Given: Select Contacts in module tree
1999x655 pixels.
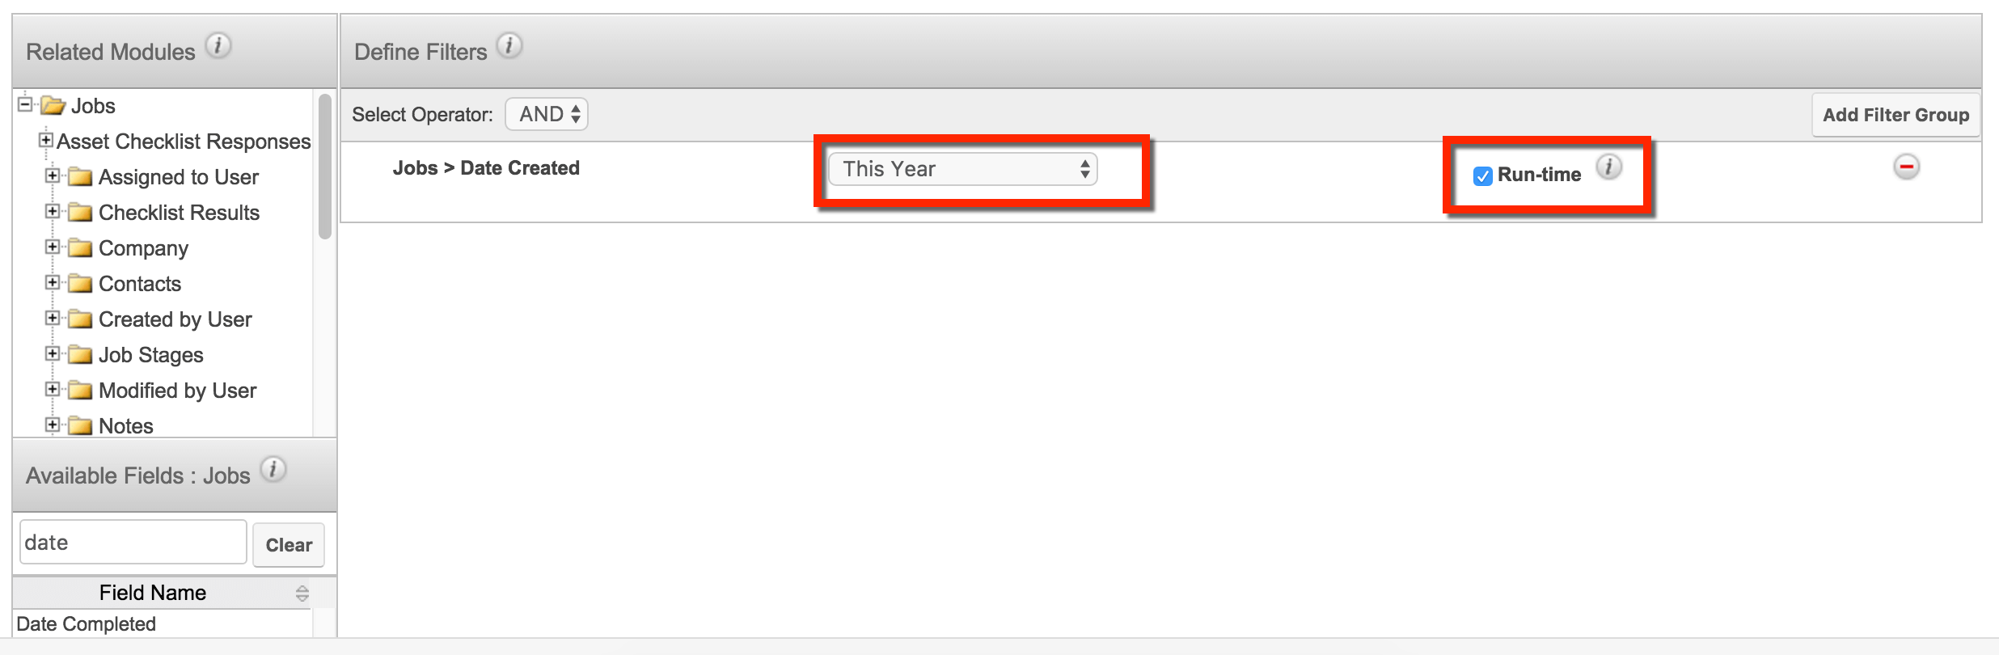Looking at the screenshot, I should click(140, 284).
